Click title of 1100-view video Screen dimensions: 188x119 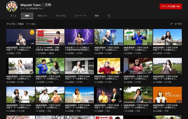coord(136,106)
